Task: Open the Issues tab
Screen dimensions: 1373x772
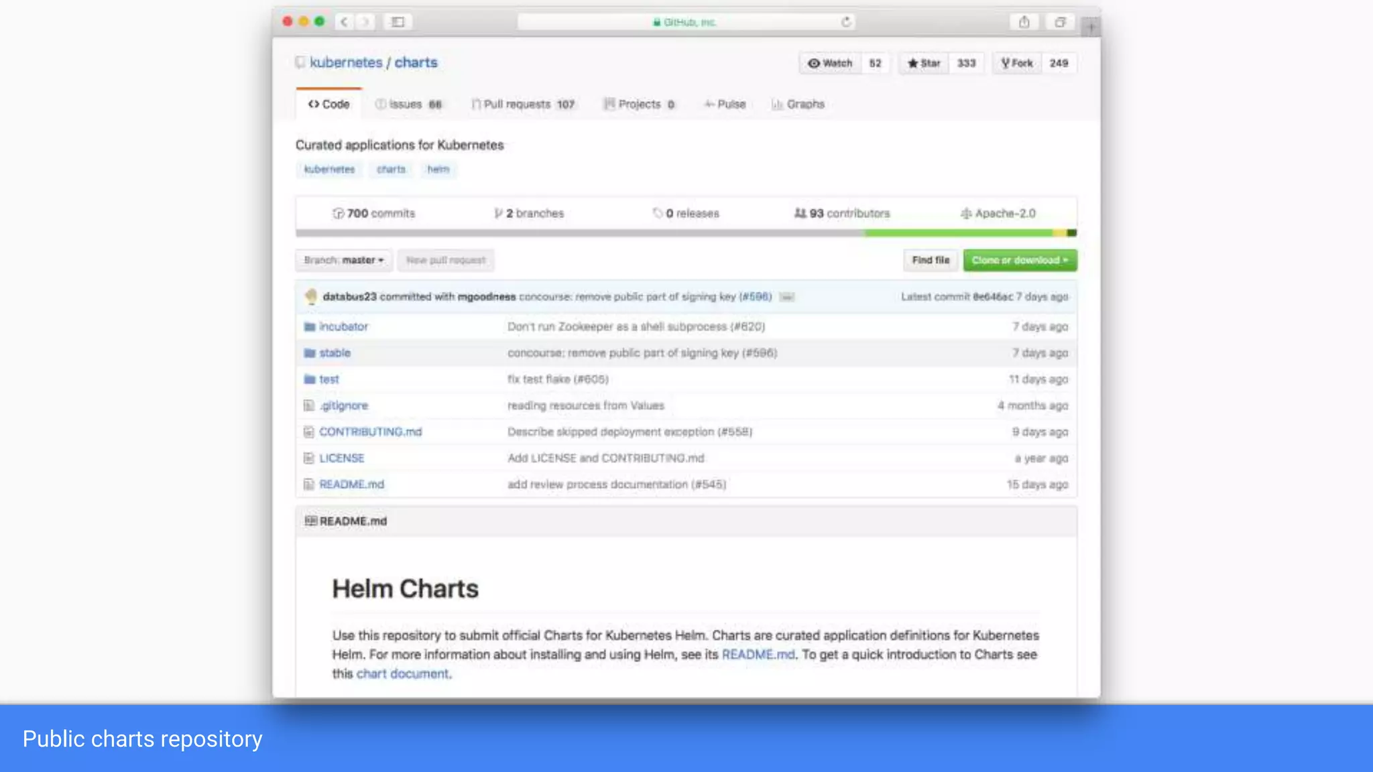Action: click(x=408, y=105)
